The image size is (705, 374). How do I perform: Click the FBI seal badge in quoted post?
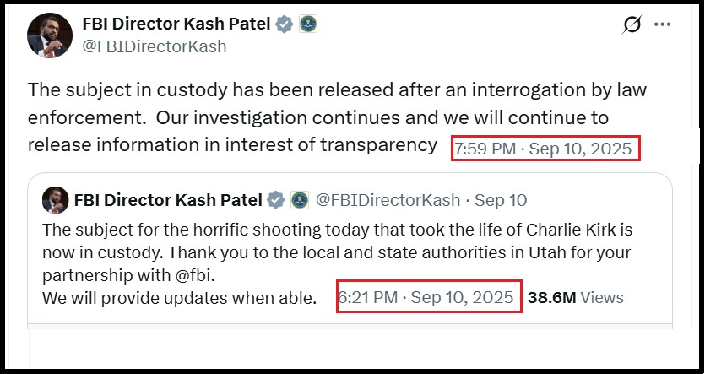300,200
